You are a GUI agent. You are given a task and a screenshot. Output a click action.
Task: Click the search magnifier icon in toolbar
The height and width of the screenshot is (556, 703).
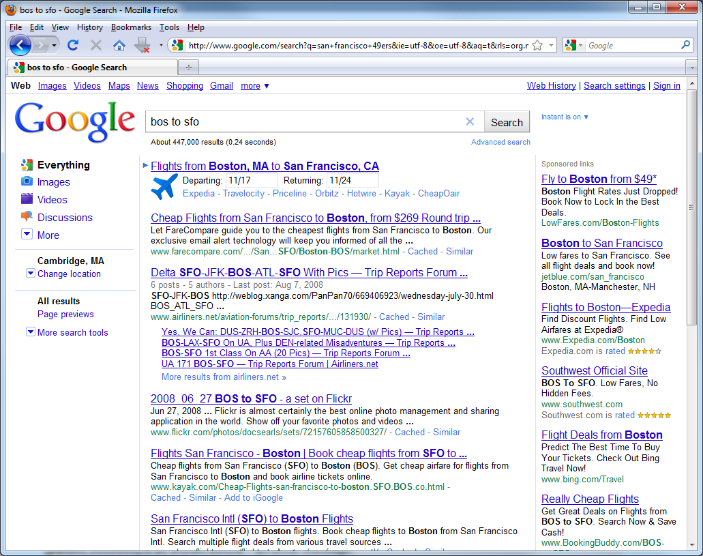(685, 45)
